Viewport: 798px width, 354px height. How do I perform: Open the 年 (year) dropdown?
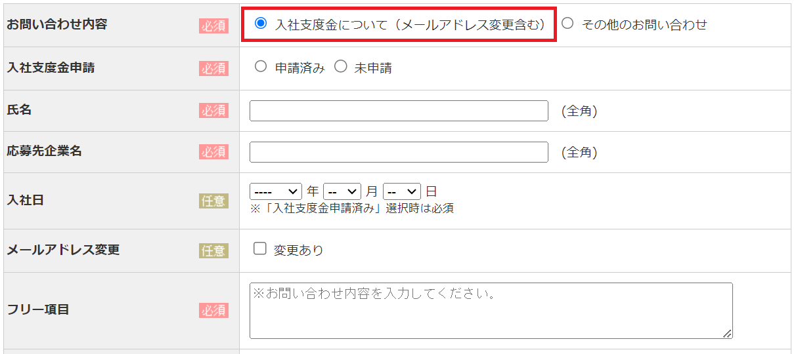276,191
